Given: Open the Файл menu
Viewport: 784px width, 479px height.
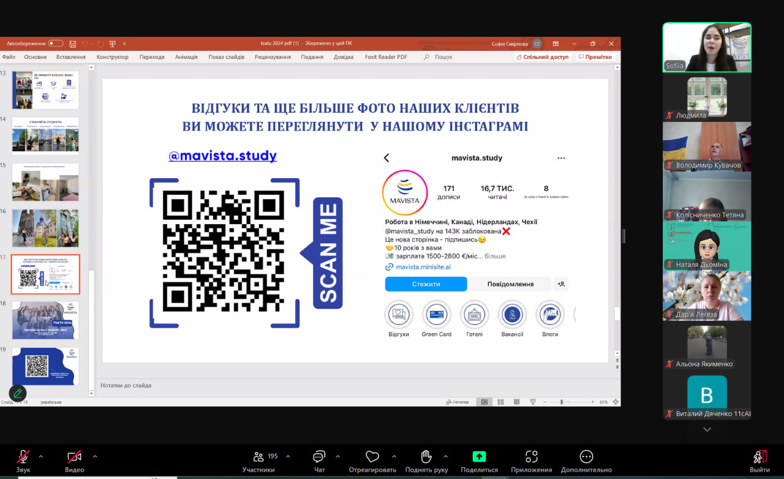Looking at the screenshot, I should (x=9, y=57).
